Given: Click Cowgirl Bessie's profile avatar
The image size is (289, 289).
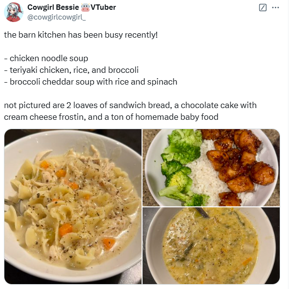Looking at the screenshot, I should tap(14, 12).
